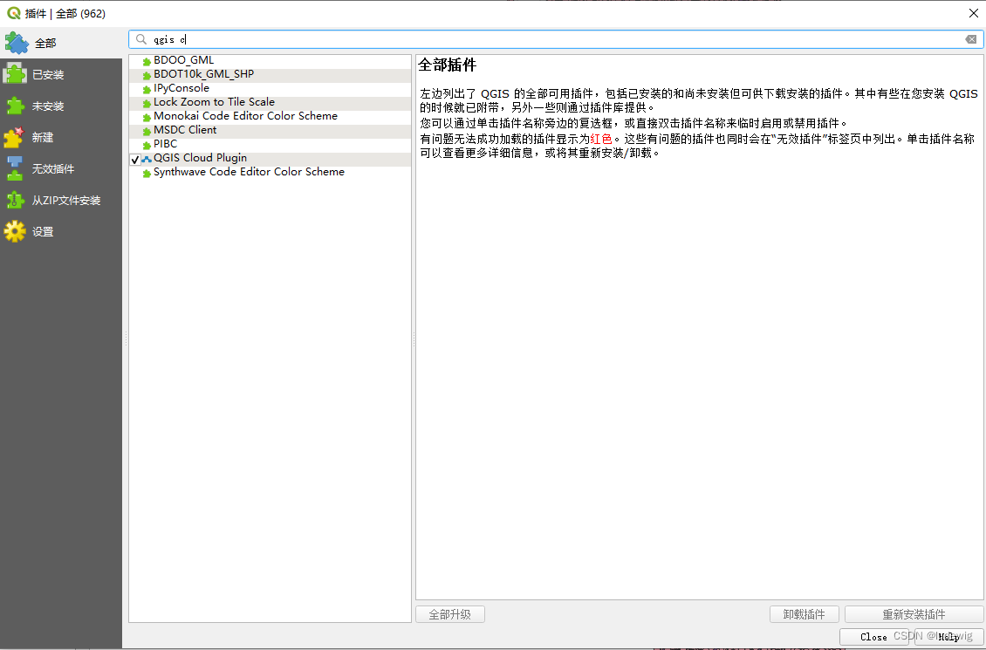Select Lock Zoom to Tile Scale plugin
The width and height of the screenshot is (986, 650).
coord(214,102)
